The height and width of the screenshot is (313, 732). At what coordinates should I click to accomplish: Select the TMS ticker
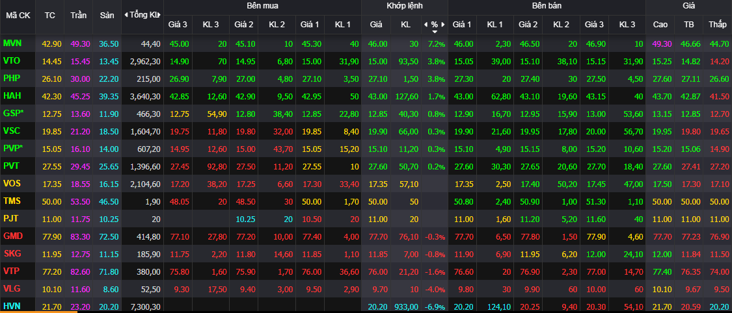click(12, 201)
